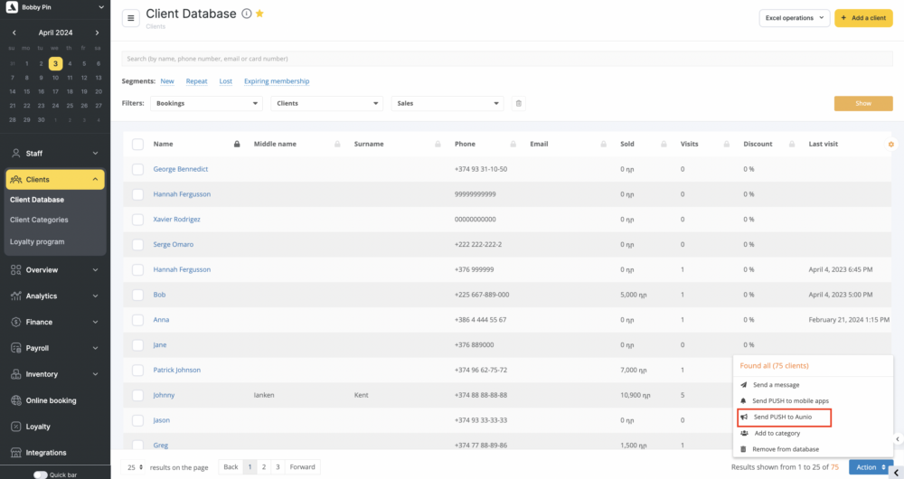The width and height of the screenshot is (904, 479).
Task: Select Remove from database menu item
Action: (786, 449)
